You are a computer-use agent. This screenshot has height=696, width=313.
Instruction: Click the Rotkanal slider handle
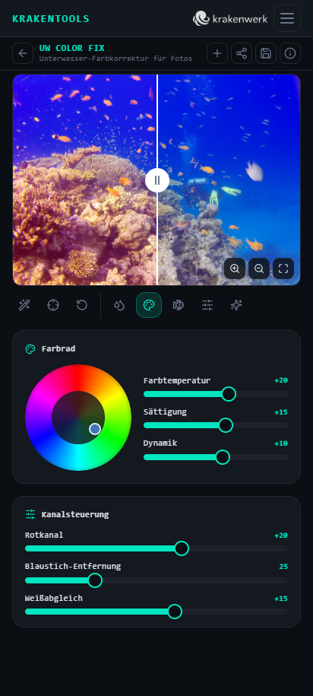[x=182, y=548]
